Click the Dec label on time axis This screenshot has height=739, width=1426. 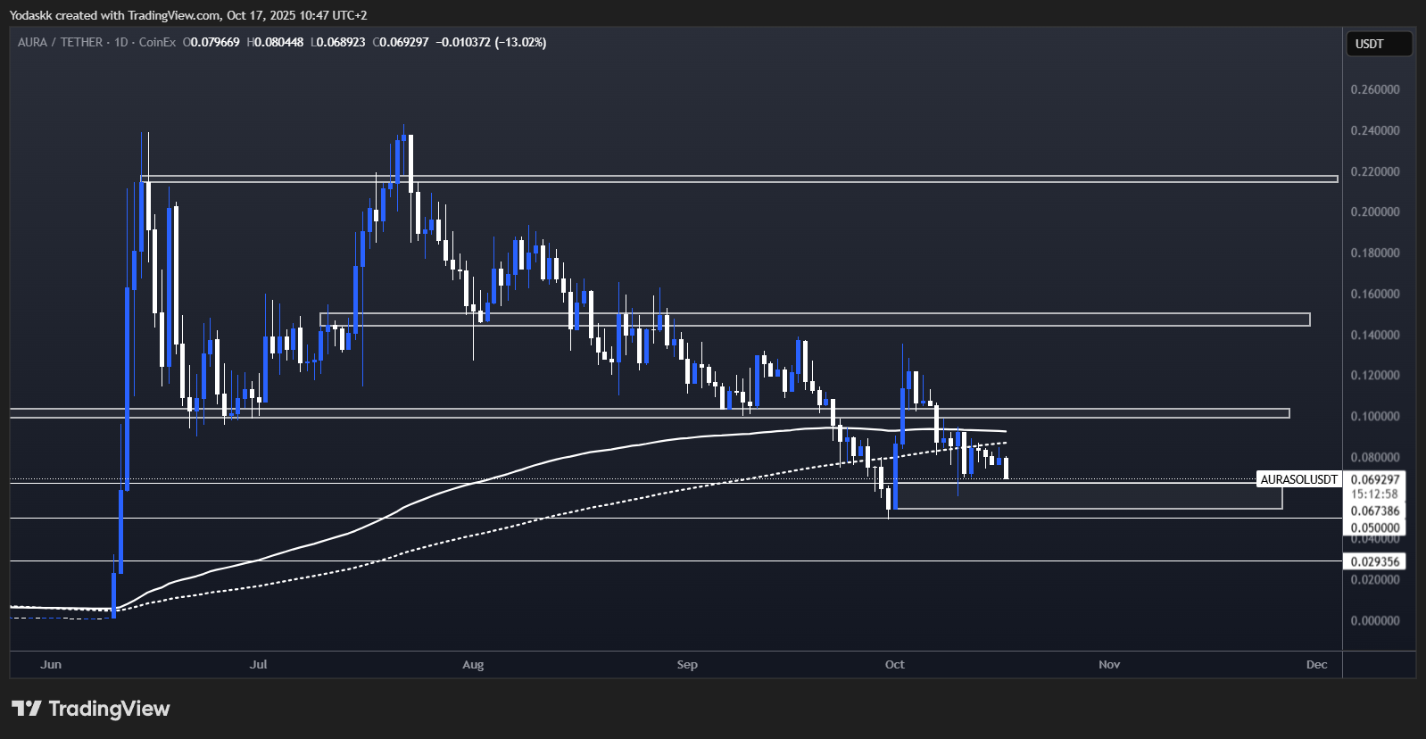click(x=1316, y=664)
